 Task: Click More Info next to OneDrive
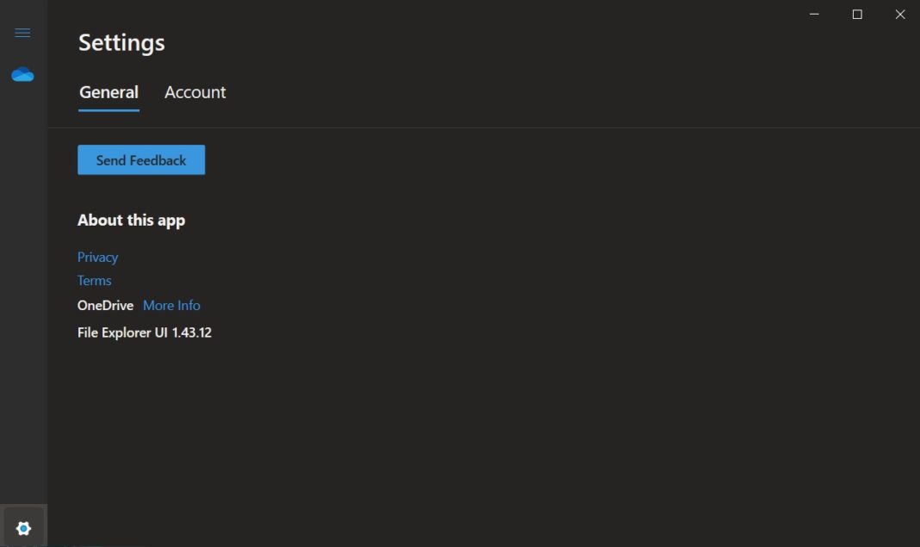pyautogui.click(x=171, y=305)
